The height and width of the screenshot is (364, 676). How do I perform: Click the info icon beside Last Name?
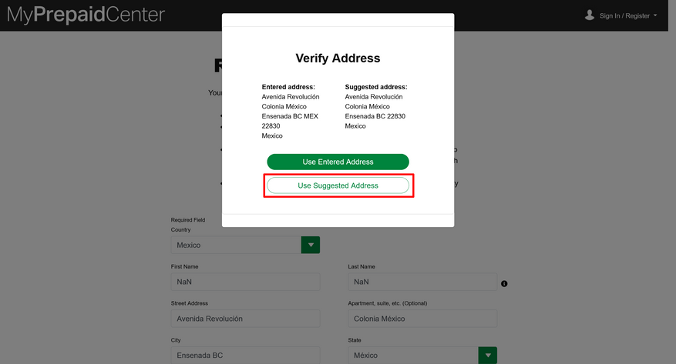[504, 284]
